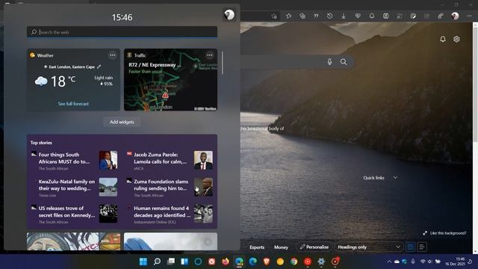
Task: Launch Firefox from taskbar
Action: [226, 262]
